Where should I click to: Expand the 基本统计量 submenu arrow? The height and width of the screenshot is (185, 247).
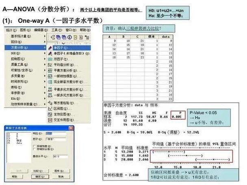(x=45, y=36)
